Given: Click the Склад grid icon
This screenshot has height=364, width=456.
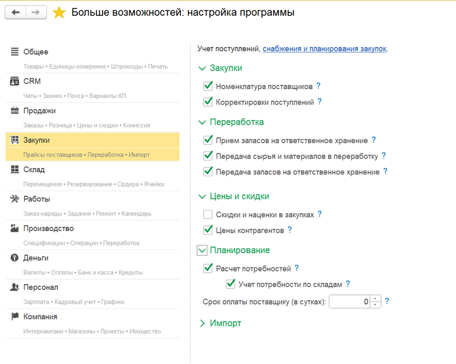Looking at the screenshot, I should coord(14,169).
